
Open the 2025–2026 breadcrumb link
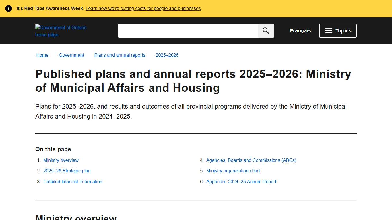click(167, 55)
